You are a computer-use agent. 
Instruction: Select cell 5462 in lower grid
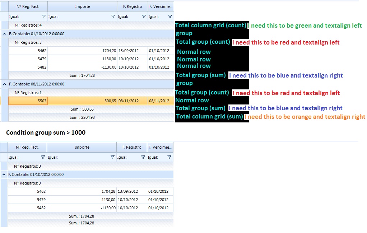coord(27,192)
